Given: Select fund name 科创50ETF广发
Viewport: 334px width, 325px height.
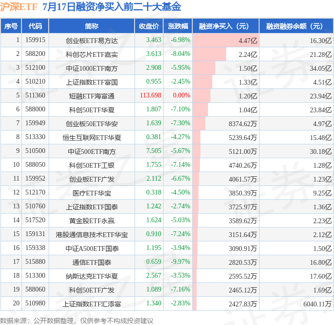Looking at the screenshot, I should [x=92, y=290].
